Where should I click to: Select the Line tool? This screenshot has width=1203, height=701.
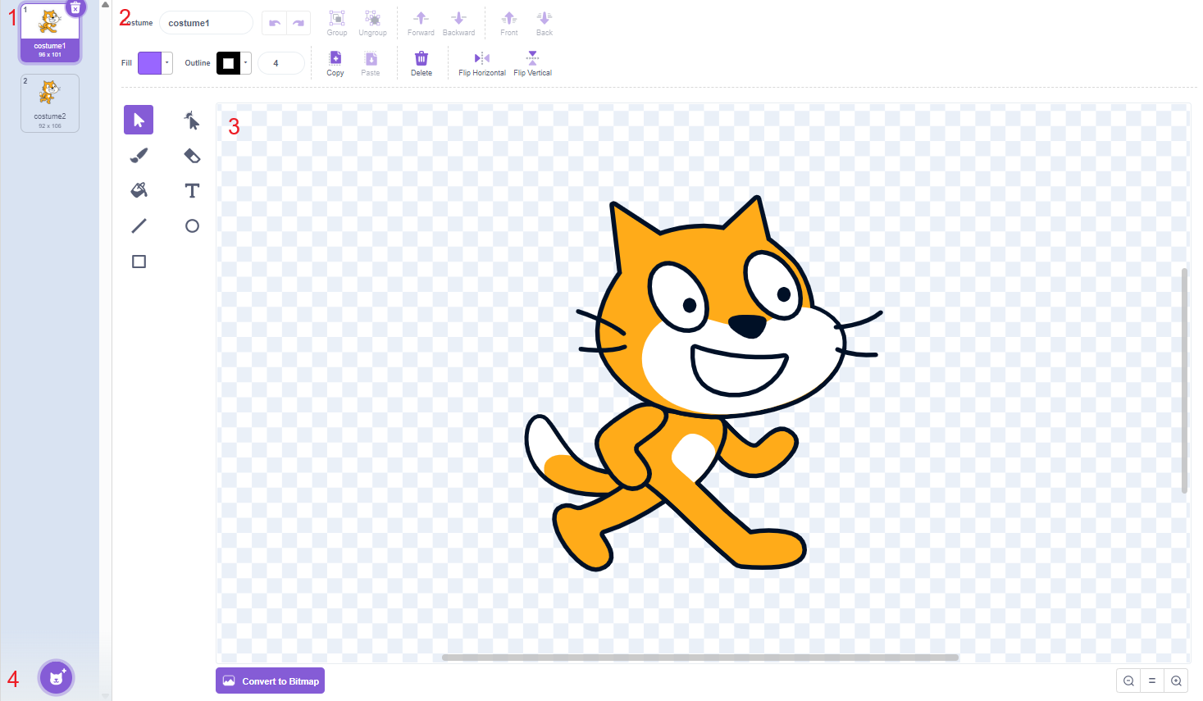click(x=139, y=225)
